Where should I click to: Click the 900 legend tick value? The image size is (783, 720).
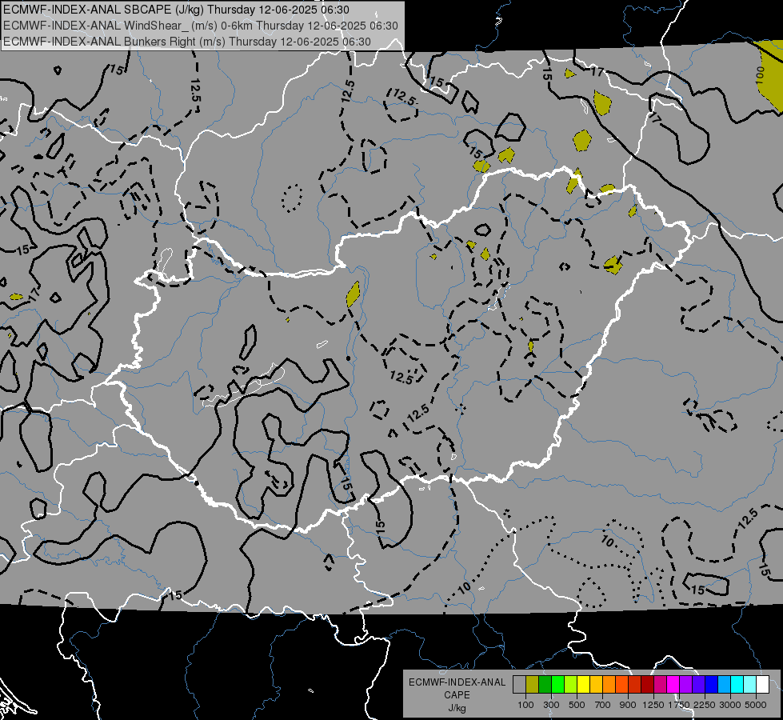628,705
